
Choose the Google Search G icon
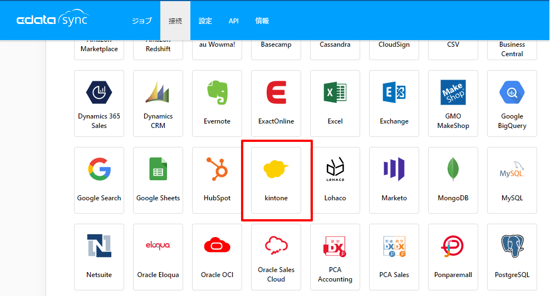tap(99, 169)
